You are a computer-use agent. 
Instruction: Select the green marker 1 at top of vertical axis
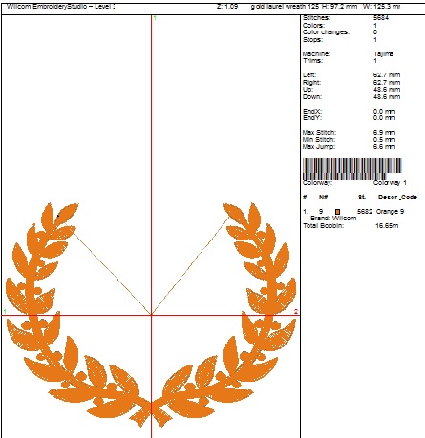click(x=155, y=18)
